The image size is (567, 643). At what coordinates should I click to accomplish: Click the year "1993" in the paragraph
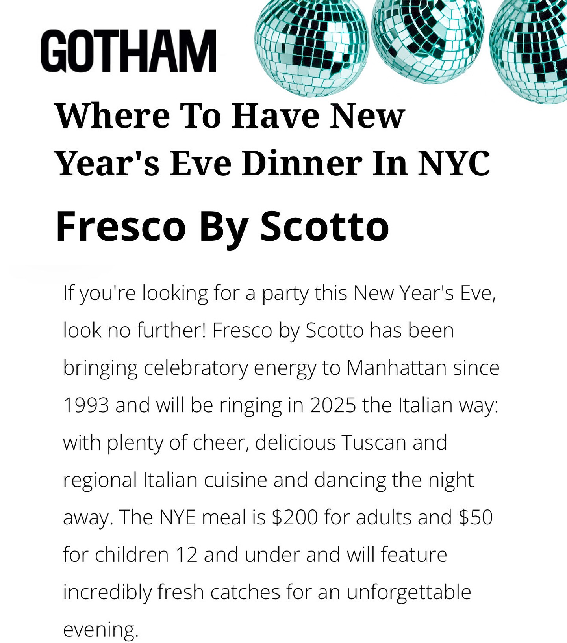tap(86, 405)
